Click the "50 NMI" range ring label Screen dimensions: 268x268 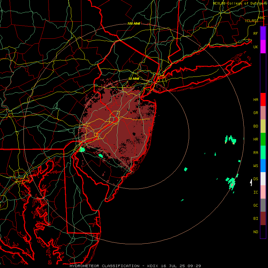(134, 79)
